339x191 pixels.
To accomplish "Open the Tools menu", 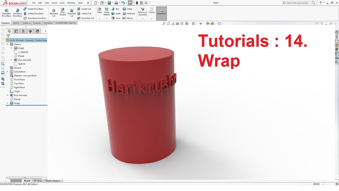I will (62, 3).
